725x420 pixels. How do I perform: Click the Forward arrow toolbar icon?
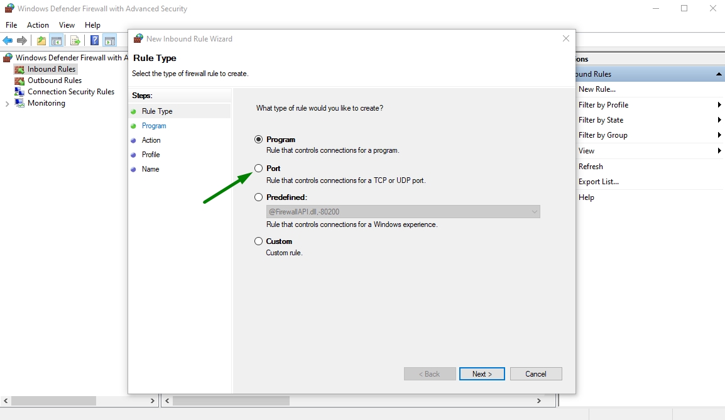(22, 41)
